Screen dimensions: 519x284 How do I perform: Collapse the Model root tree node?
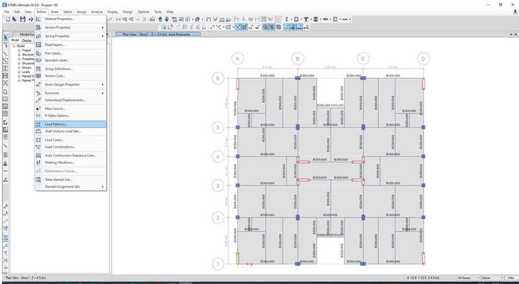pos(14,46)
